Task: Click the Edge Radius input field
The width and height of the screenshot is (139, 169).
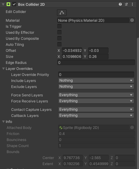Action: click(96, 63)
